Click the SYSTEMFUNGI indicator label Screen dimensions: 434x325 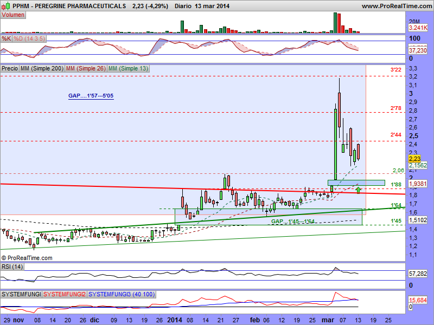click(x=21, y=294)
